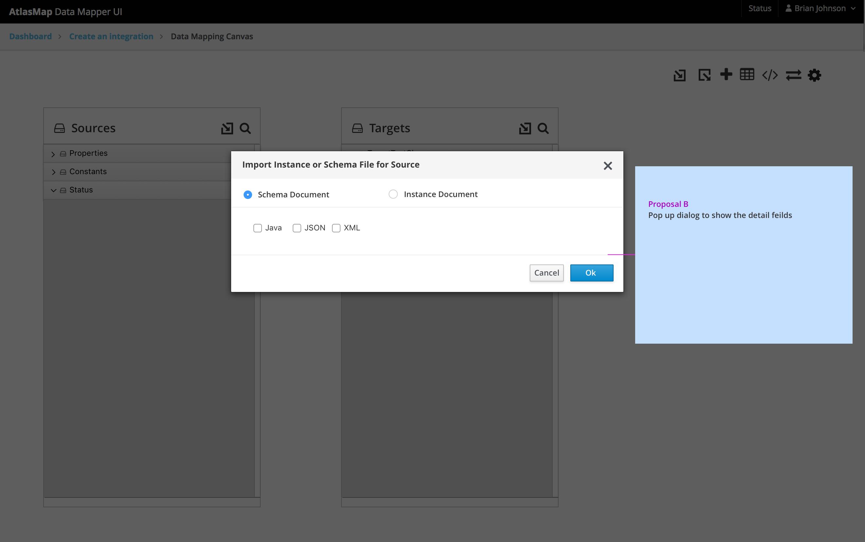The image size is (865, 542).
Task: Click the import icon in the Targets panel
Action: [x=525, y=128]
